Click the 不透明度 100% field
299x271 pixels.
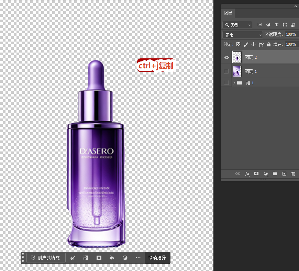pos(291,34)
